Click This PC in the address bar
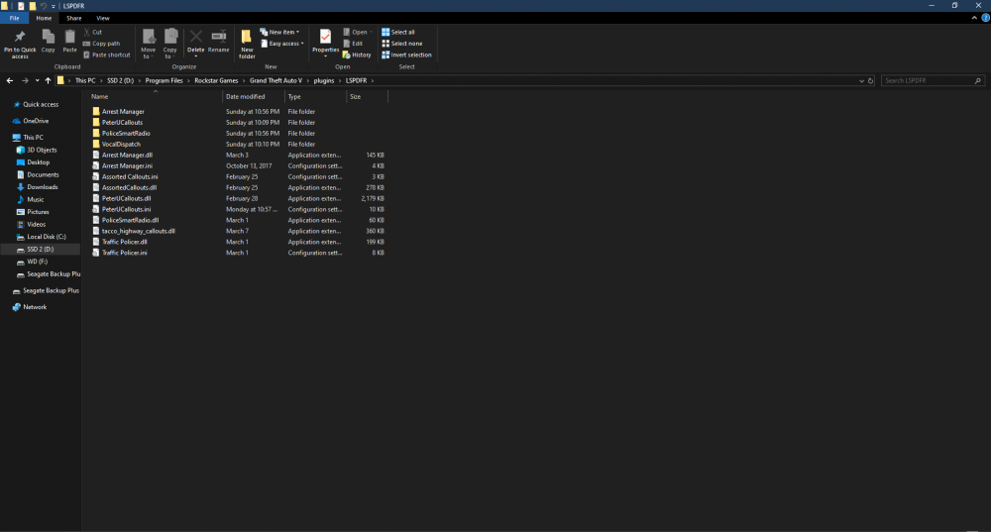This screenshot has height=532, width=991. (x=85, y=81)
